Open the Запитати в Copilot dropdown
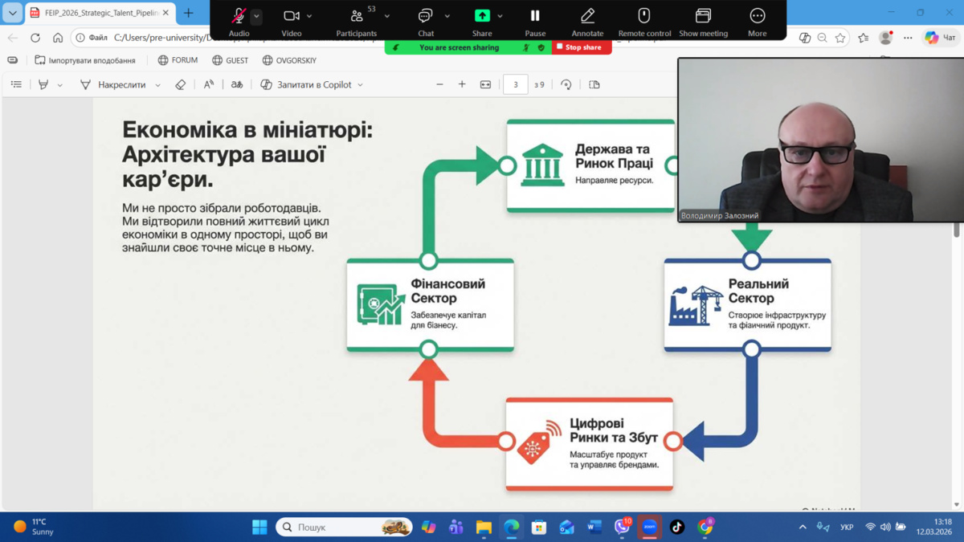Viewport: 964px width, 542px height. [x=360, y=85]
